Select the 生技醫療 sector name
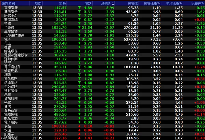Screen dimensions: 205x140 coord(11,32)
